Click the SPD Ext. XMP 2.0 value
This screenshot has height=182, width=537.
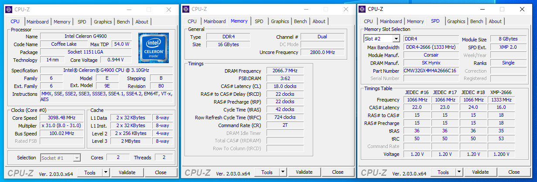tap(508, 47)
